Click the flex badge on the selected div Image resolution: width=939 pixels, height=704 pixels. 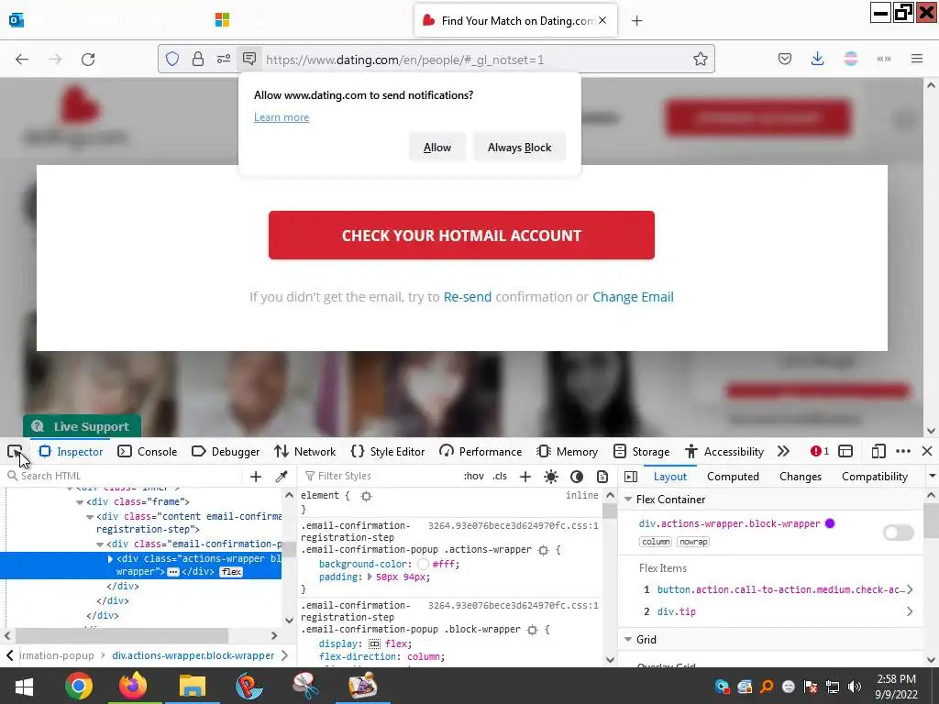(231, 572)
